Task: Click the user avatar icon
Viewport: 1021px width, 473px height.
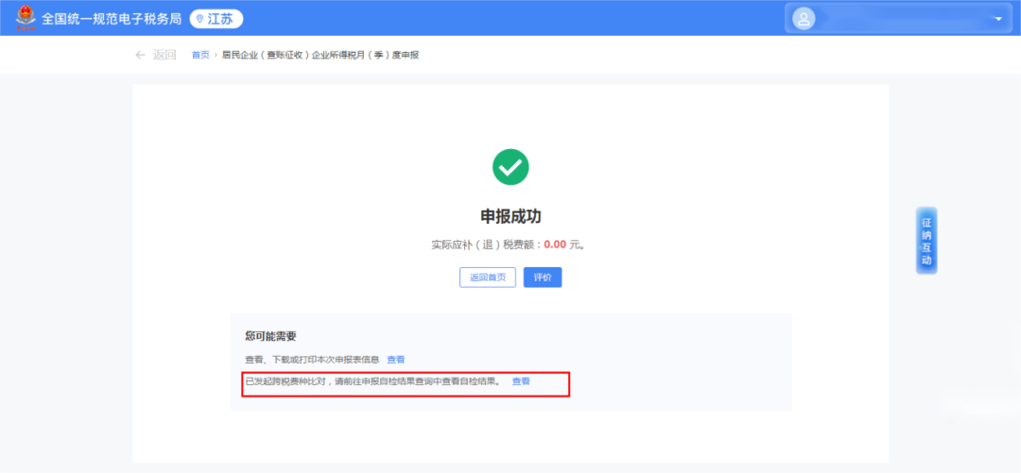Action: 804,19
